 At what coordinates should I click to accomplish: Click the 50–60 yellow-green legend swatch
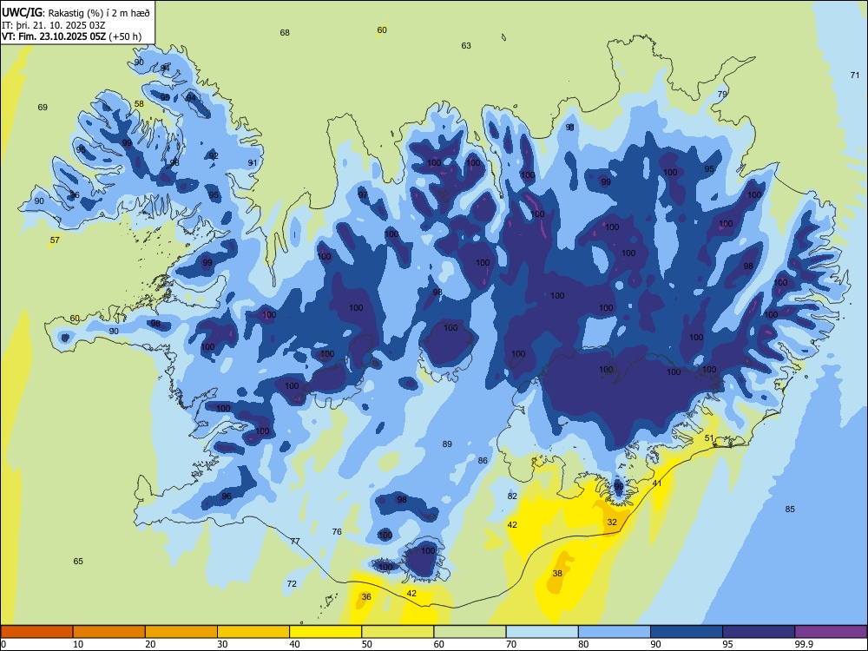(398, 632)
